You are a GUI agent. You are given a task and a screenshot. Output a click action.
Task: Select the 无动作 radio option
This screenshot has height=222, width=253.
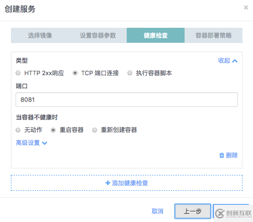tap(18, 130)
